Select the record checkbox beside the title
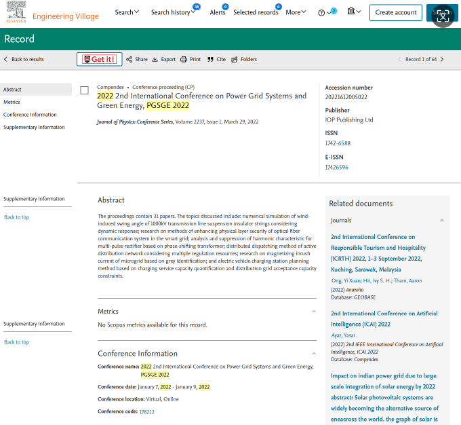Viewport: 461px width, 425px height. 84,90
